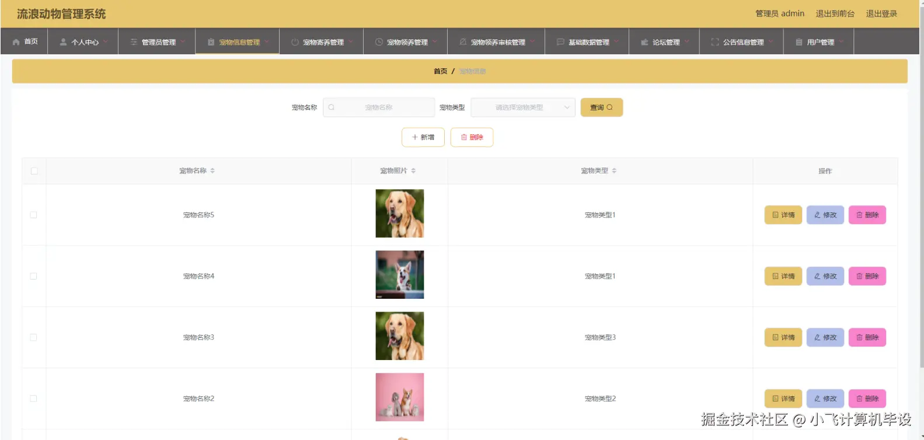This screenshot has width=924, height=440.
Task: Click 退出到前台 link
Action: pos(835,13)
